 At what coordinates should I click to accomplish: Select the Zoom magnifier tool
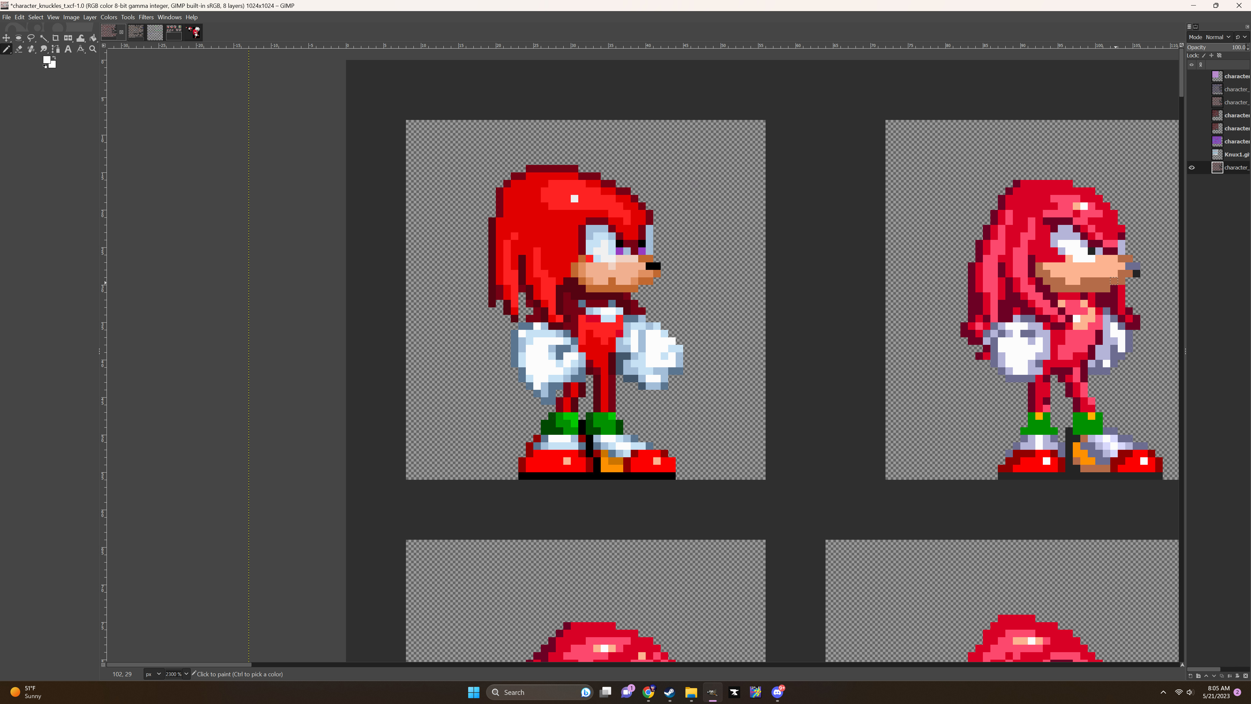[x=93, y=49]
